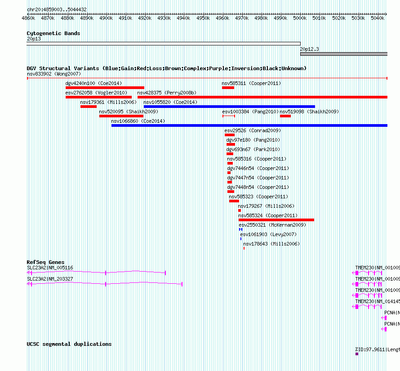
Task: Click the dgv7448n54 (Cooper2011) variant label
Action: [258, 188]
